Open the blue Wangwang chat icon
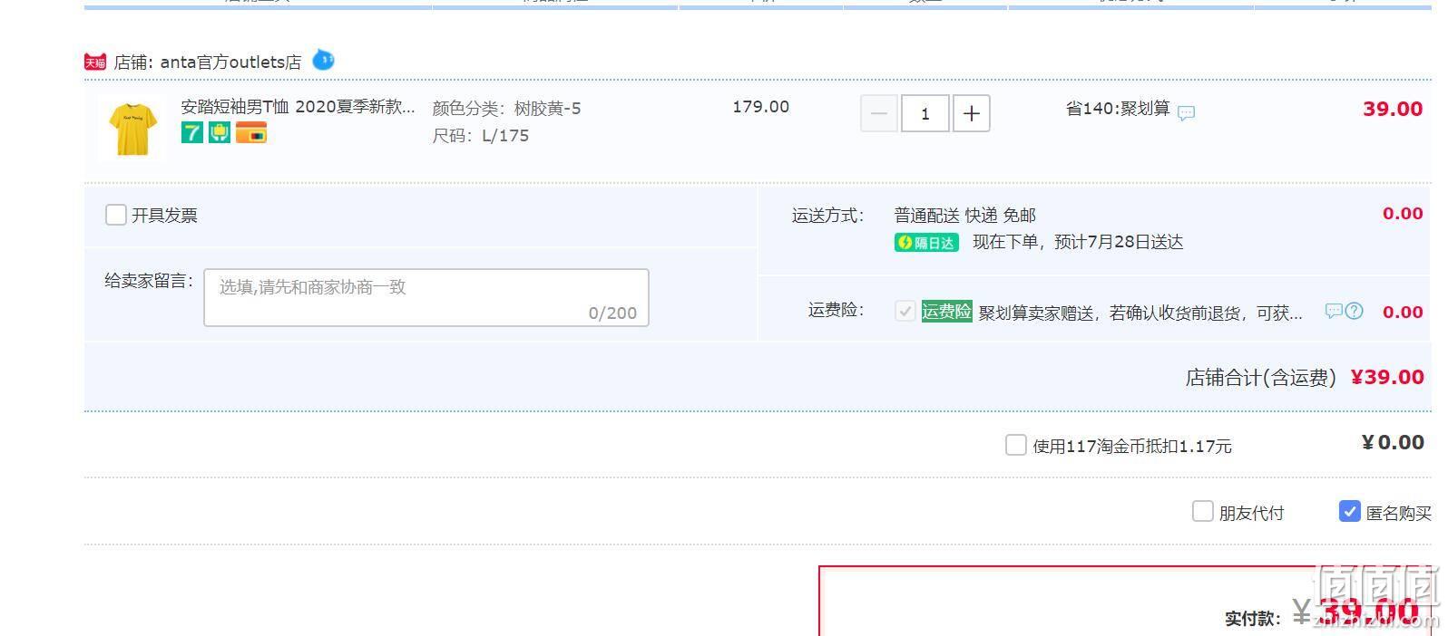Screen dimensions: 1448x636 pyautogui.click(x=323, y=61)
